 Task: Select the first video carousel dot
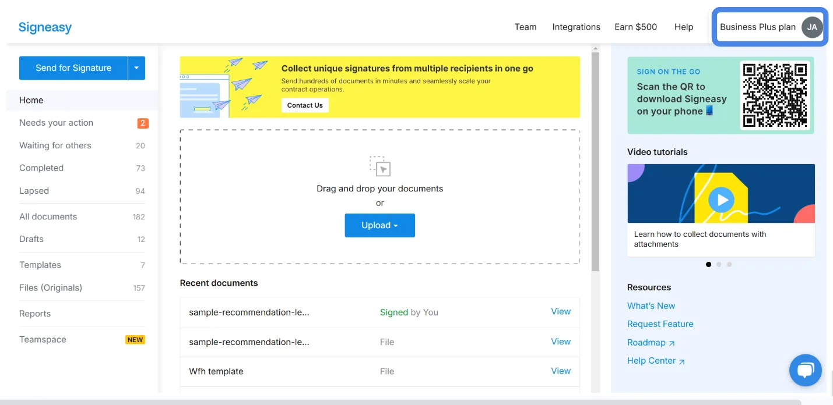708,264
